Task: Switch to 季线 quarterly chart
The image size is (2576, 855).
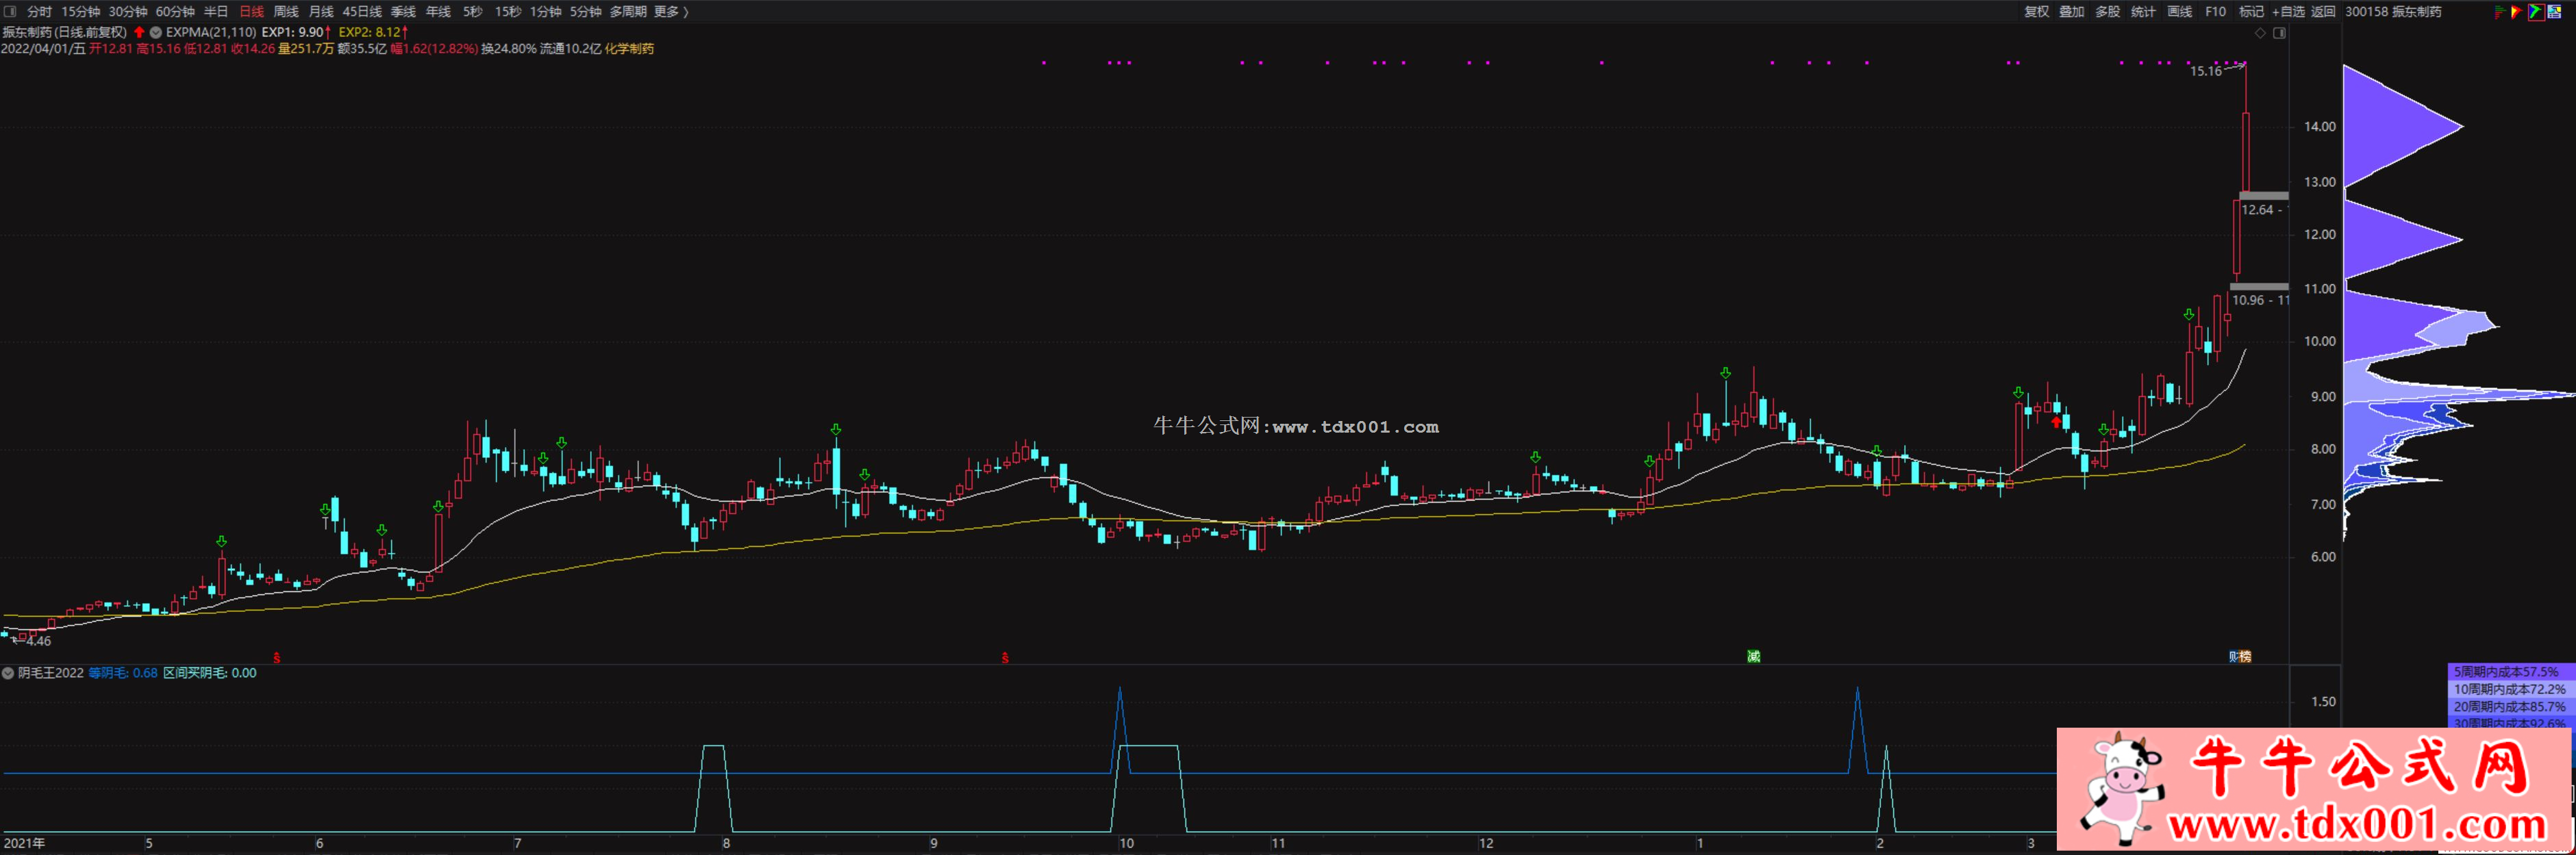Action: pos(403,12)
